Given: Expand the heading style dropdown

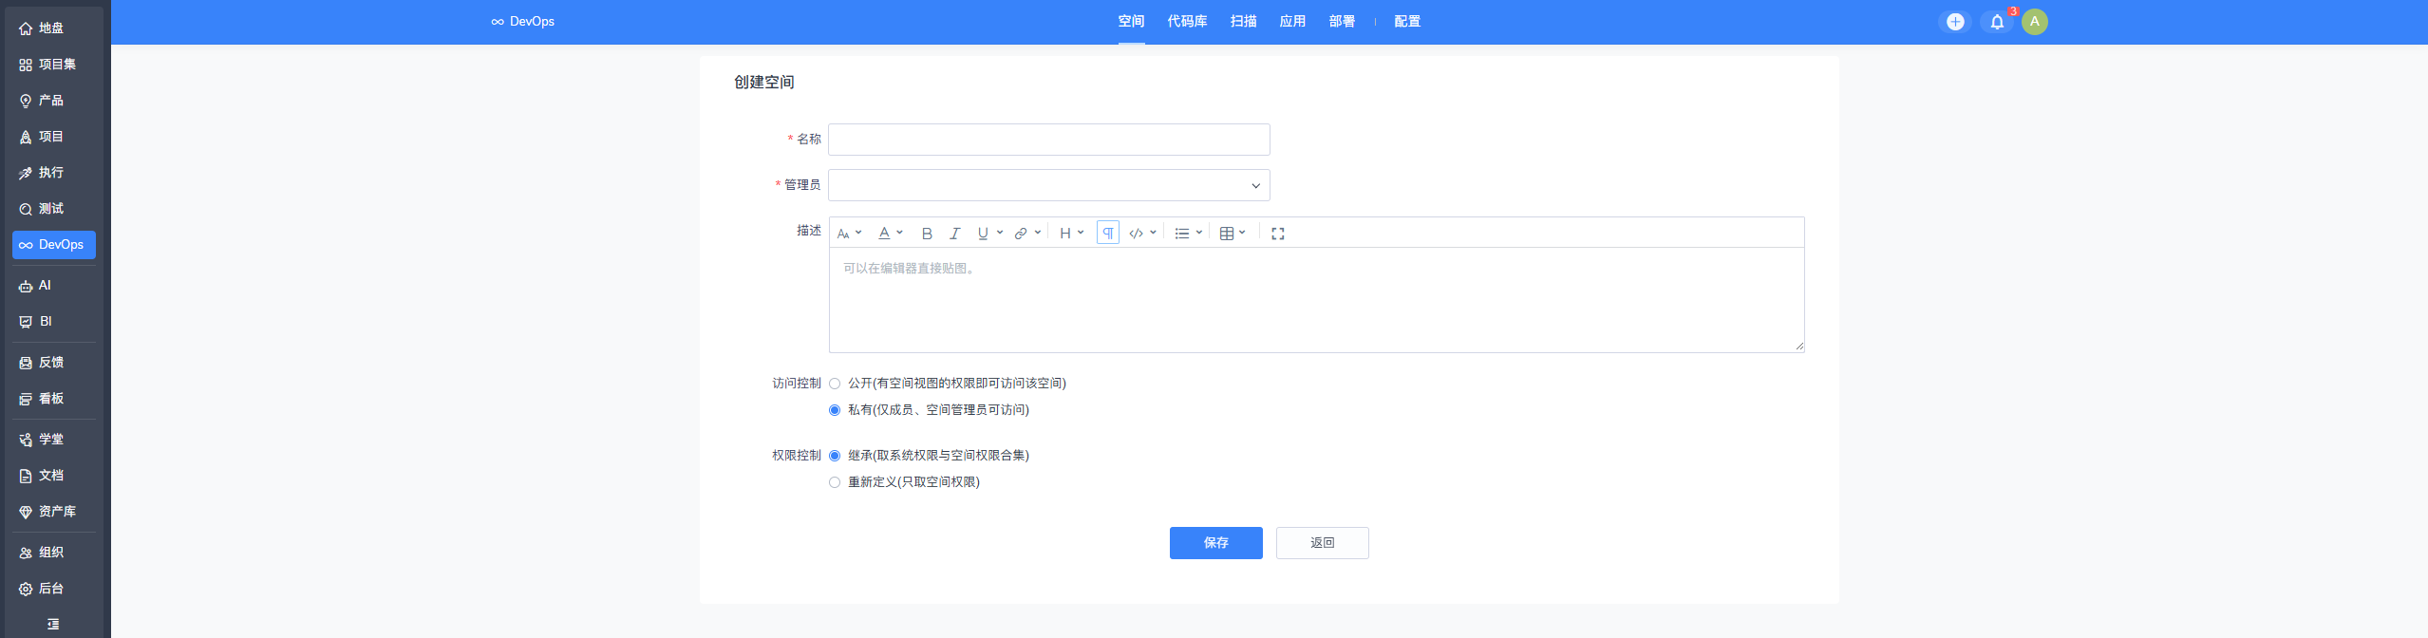Looking at the screenshot, I should click(x=1071, y=234).
